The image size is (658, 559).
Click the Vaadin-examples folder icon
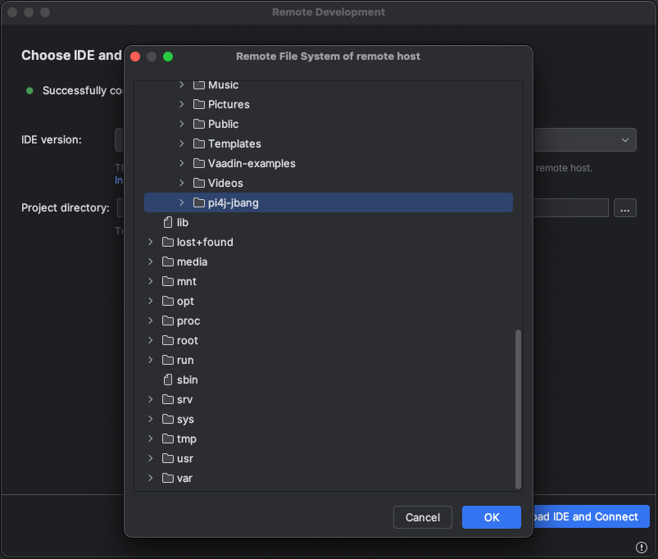tap(199, 163)
